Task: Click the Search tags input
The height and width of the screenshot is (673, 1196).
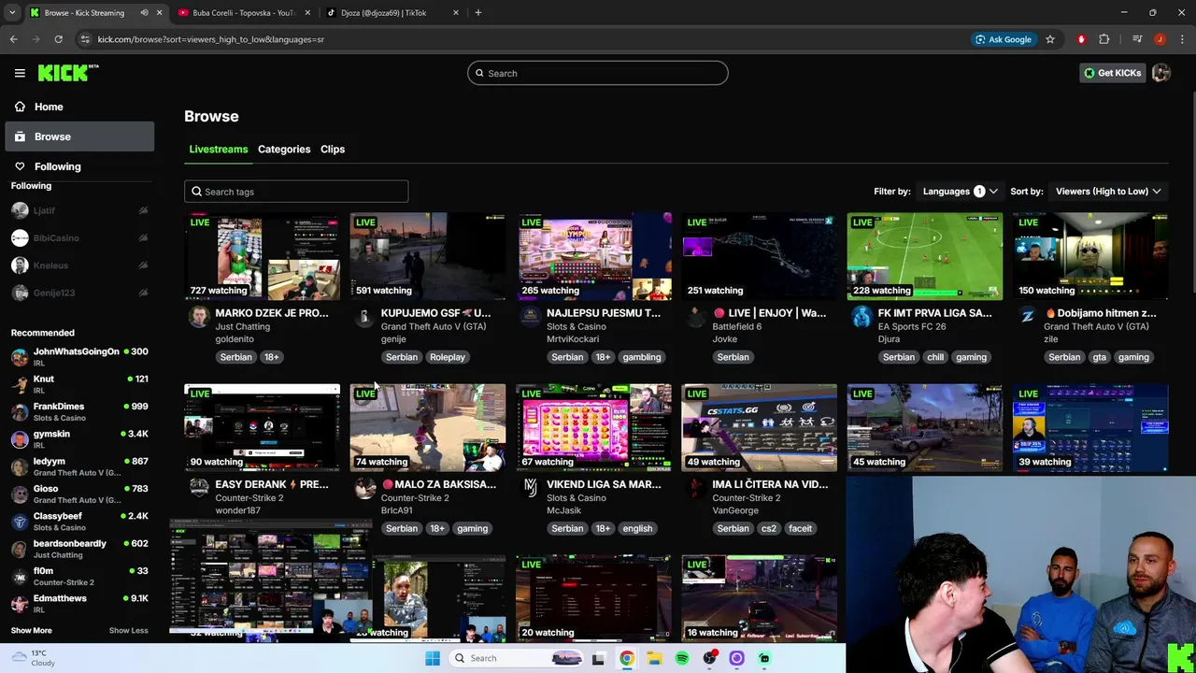Action: coord(296,192)
